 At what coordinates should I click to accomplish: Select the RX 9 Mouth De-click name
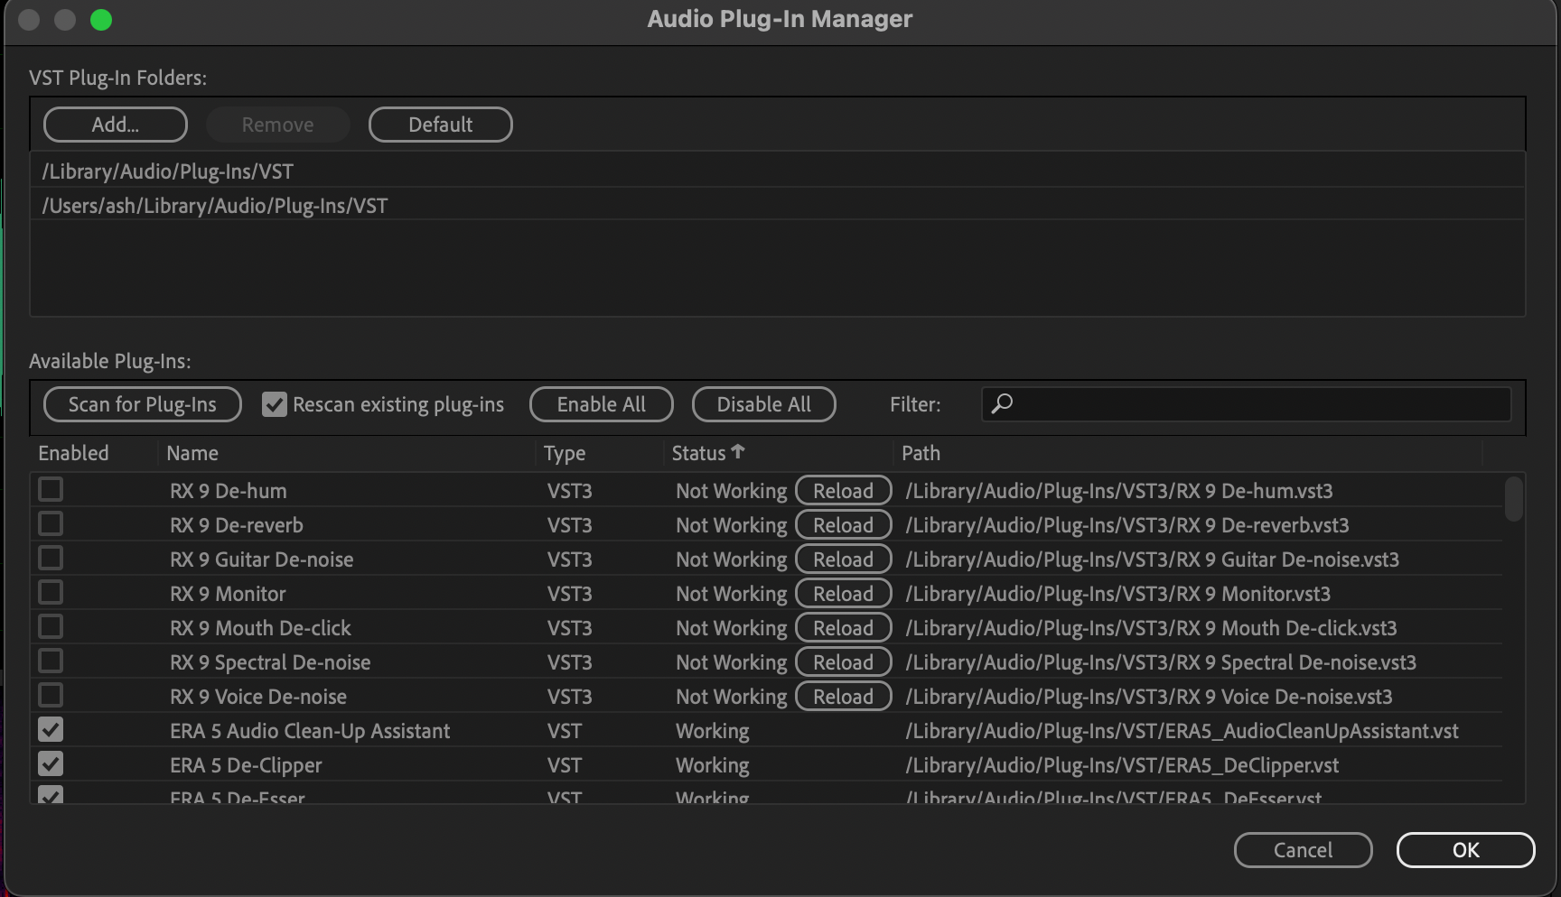(260, 628)
